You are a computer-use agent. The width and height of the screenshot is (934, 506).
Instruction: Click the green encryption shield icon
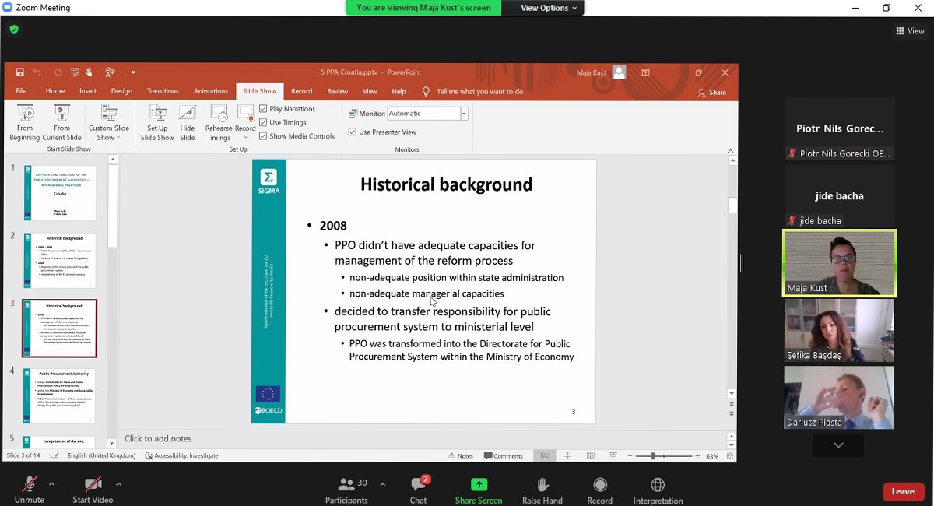(14, 30)
